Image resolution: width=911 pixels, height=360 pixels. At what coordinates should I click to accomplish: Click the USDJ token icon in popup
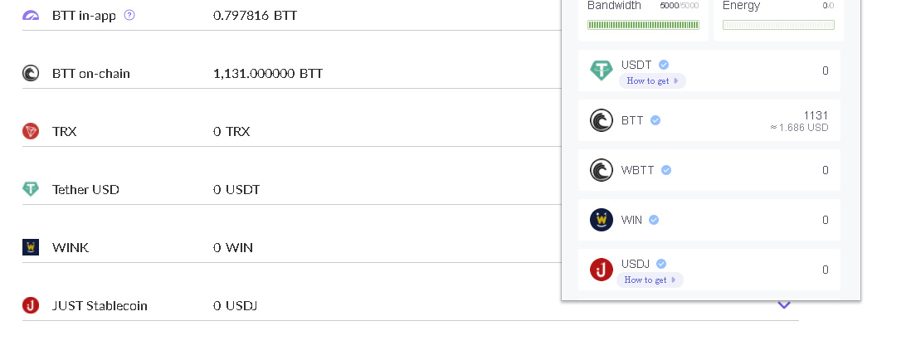click(x=602, y=270)
